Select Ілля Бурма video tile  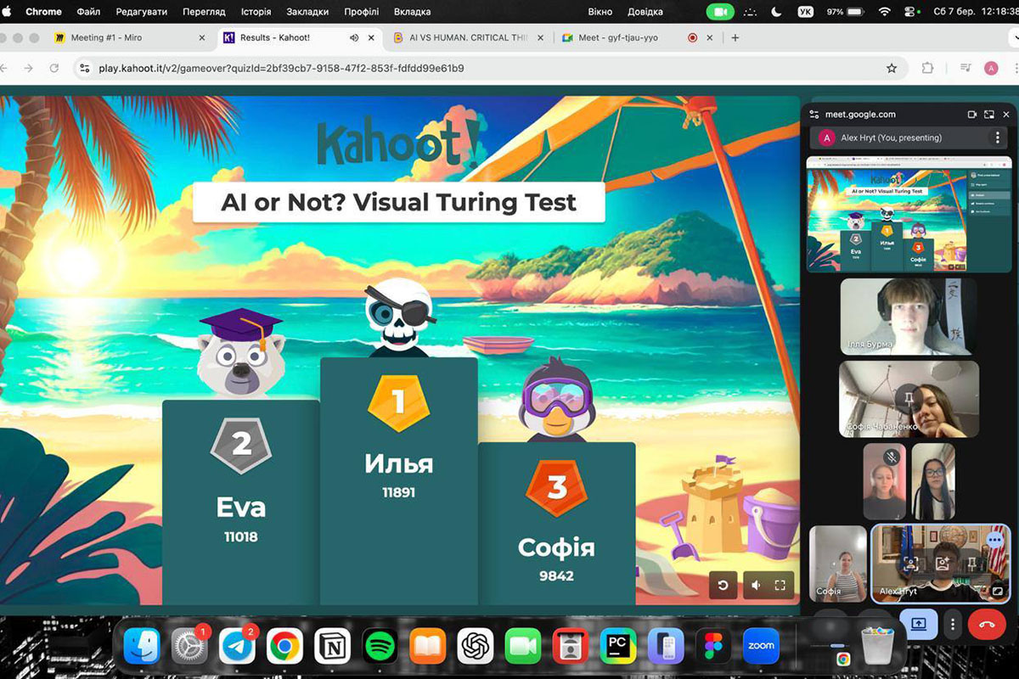point(909,317)
